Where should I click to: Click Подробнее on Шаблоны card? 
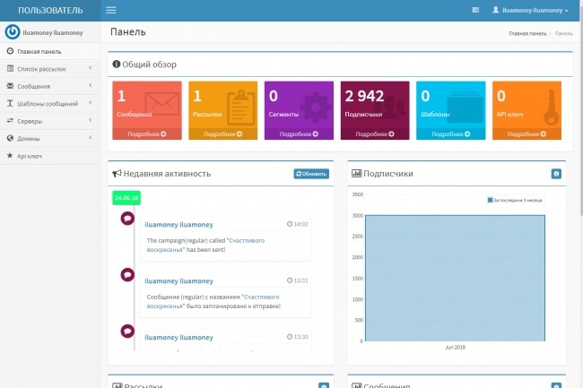pos(450,134)
